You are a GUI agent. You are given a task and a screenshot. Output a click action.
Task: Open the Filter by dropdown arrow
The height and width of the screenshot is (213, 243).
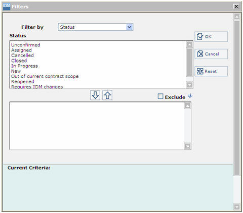coord(129,27)
